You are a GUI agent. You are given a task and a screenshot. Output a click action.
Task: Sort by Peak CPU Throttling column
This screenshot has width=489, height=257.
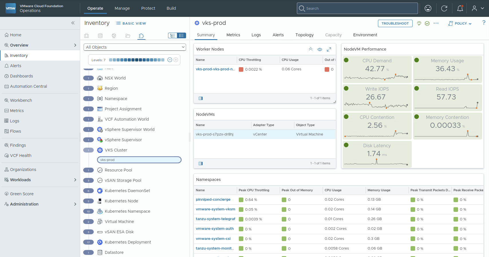click(254, 190)
